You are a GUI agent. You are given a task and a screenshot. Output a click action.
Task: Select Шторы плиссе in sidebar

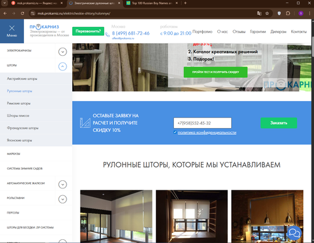[18, 116]
